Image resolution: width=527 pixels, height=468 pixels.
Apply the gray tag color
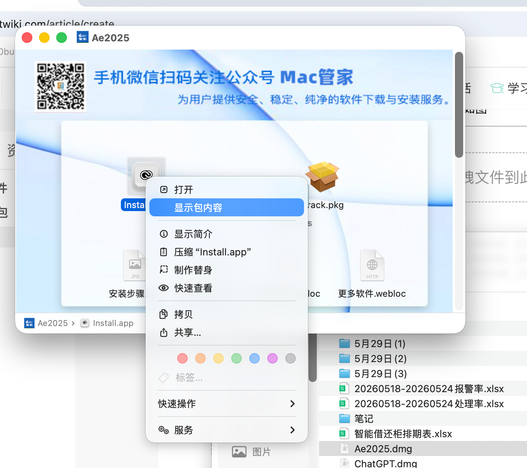point(291,358)
